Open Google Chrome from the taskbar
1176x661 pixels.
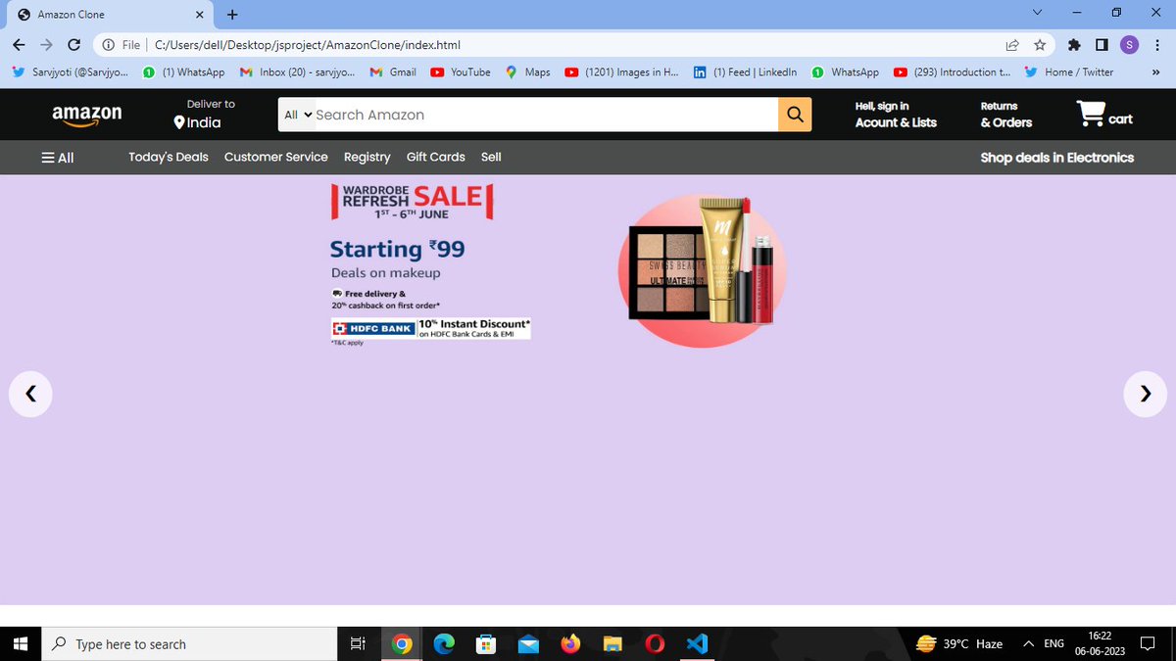[x=401, y=644]
